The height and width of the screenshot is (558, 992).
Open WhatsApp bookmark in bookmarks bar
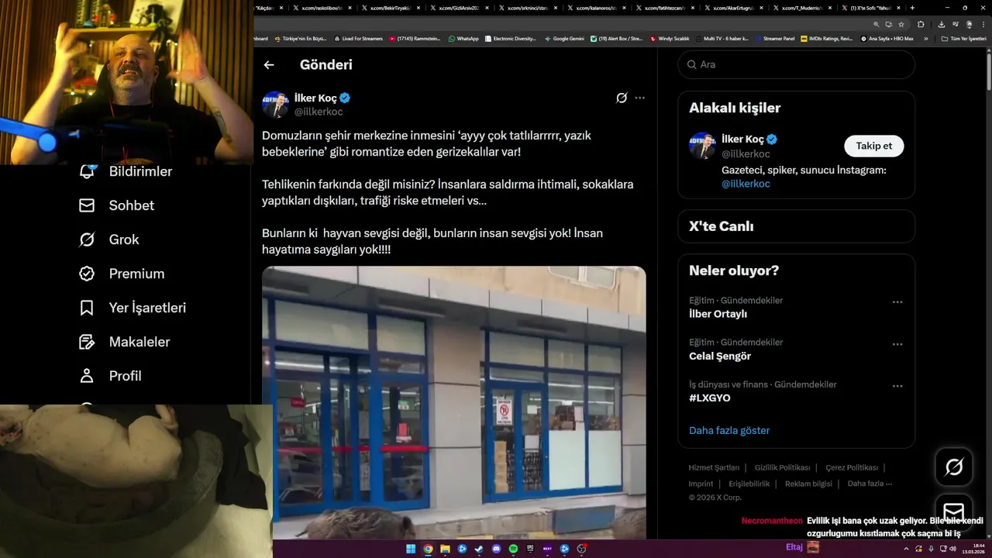pyautogui.click(x=463, y=39)
